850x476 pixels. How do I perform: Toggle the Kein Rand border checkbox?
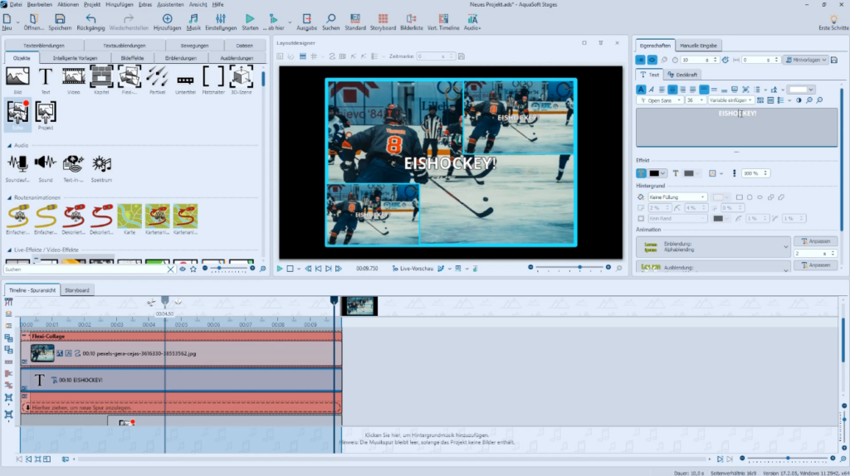point(641,218)
